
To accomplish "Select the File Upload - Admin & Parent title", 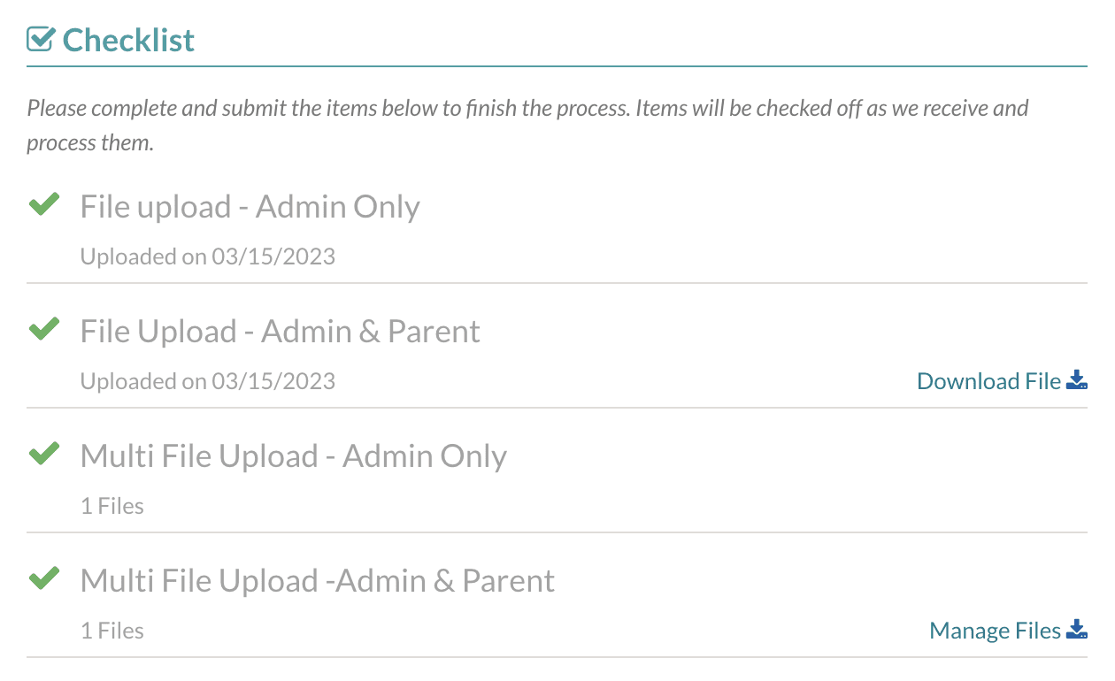I will (x=280, y=332).
